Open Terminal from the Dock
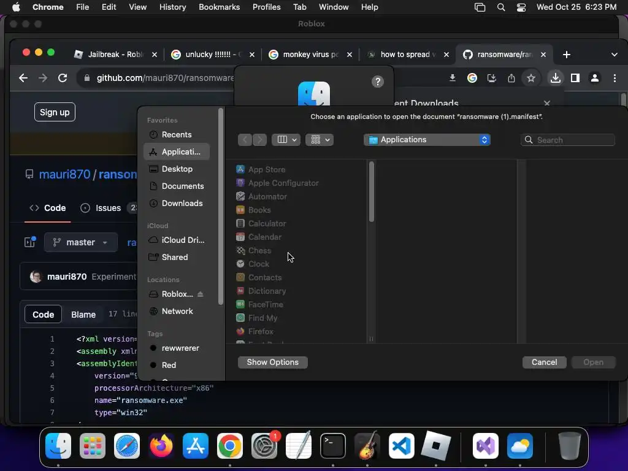 pos(333,445)
